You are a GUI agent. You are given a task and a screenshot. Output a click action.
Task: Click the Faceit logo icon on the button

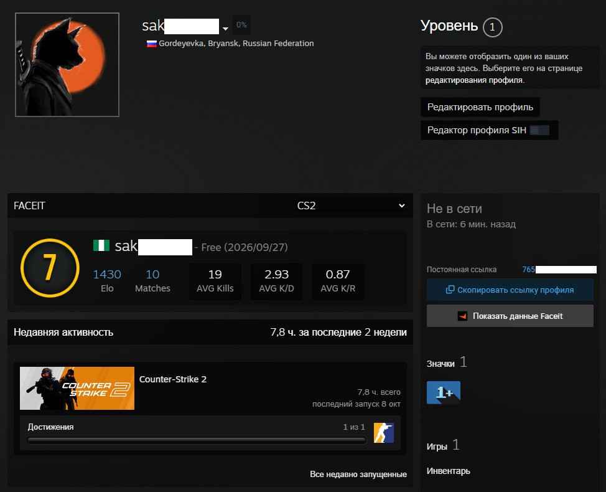point(462,316)
